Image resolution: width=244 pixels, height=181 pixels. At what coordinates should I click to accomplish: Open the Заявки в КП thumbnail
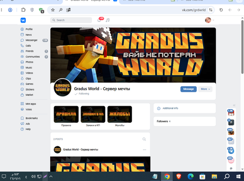[x=93, y=114]
